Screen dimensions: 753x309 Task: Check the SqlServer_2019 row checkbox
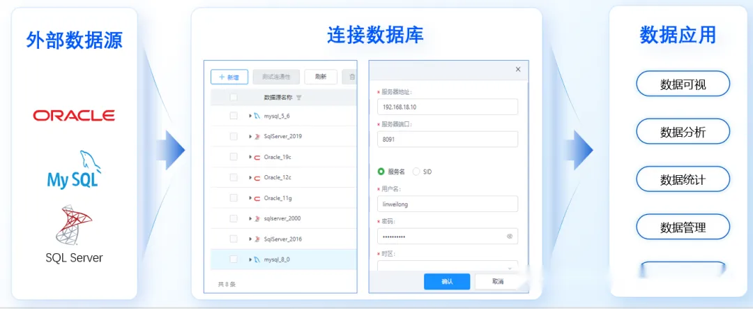tap(234, 137)
